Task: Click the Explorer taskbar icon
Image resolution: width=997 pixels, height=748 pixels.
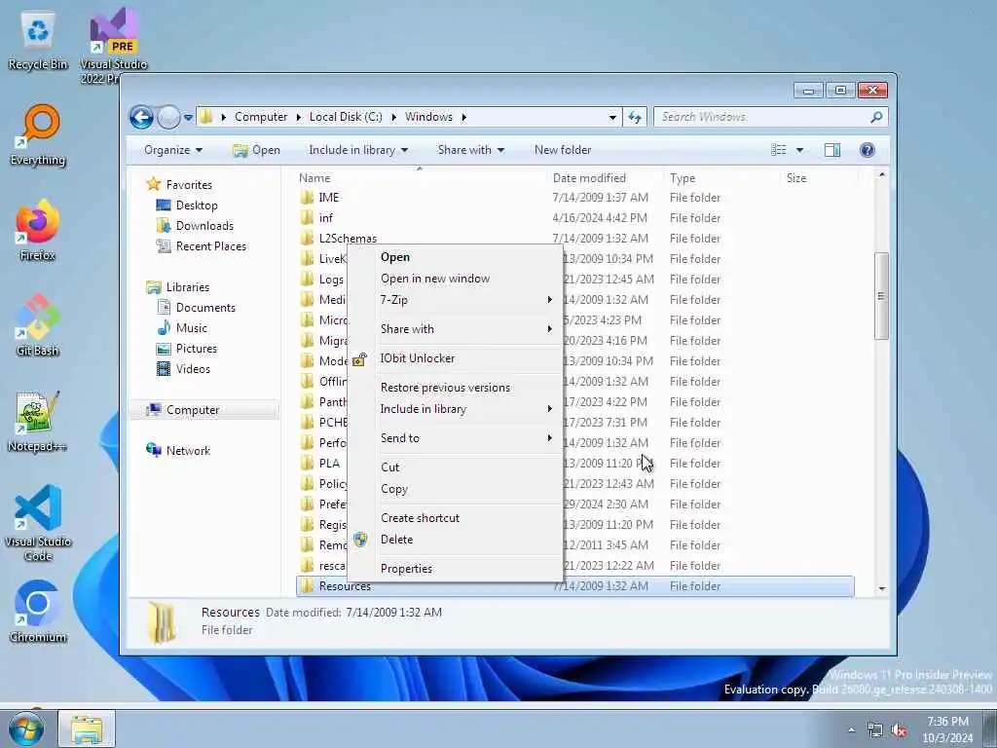Action: (x=87, y=729)
